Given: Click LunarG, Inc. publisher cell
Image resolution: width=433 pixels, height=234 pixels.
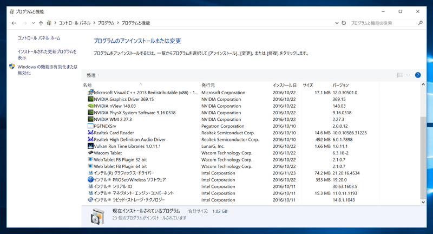Looking at the screenshot, I should 213,146.
